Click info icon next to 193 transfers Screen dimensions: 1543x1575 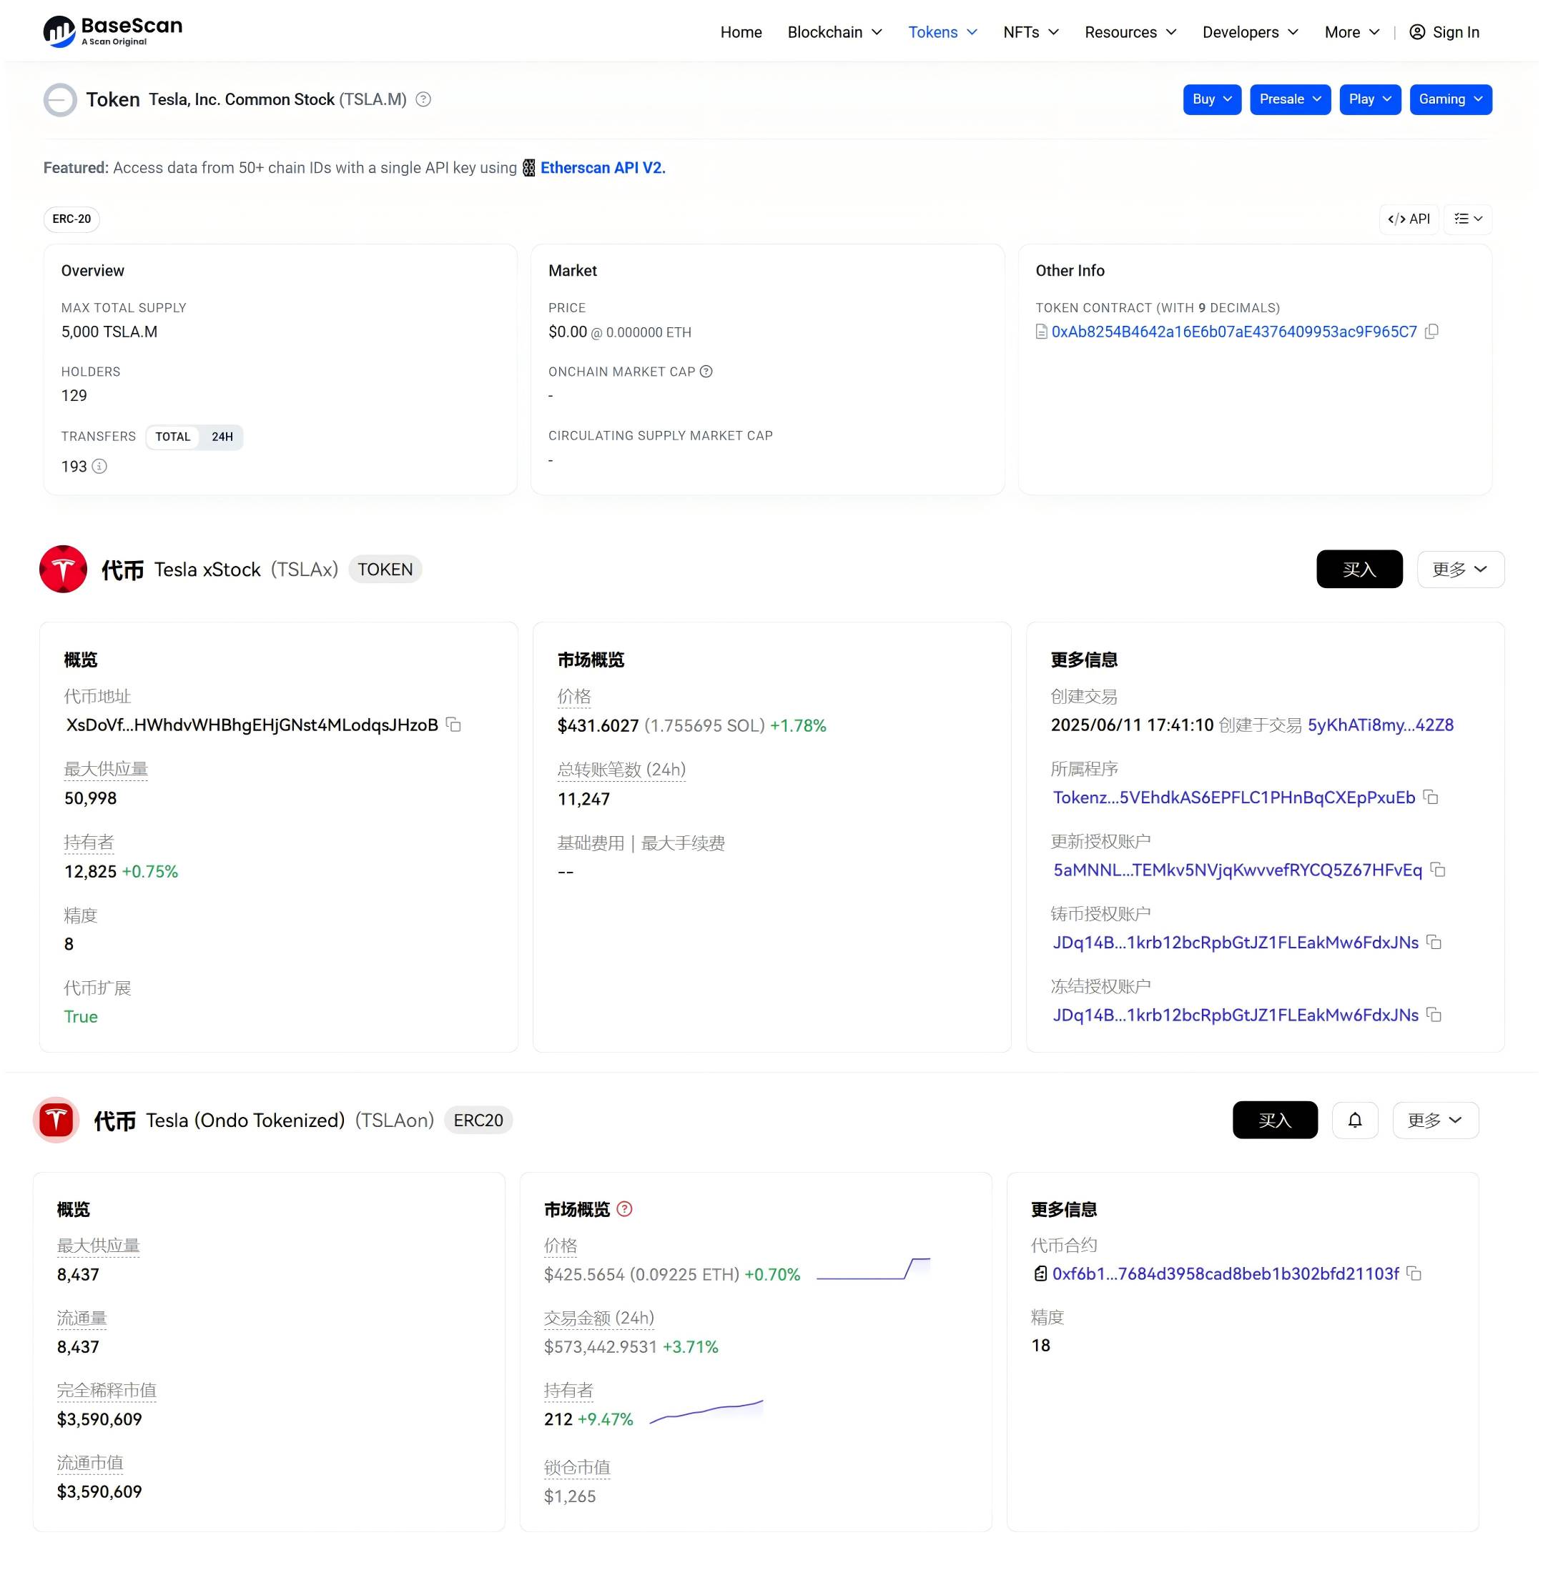tap(99, 467)
